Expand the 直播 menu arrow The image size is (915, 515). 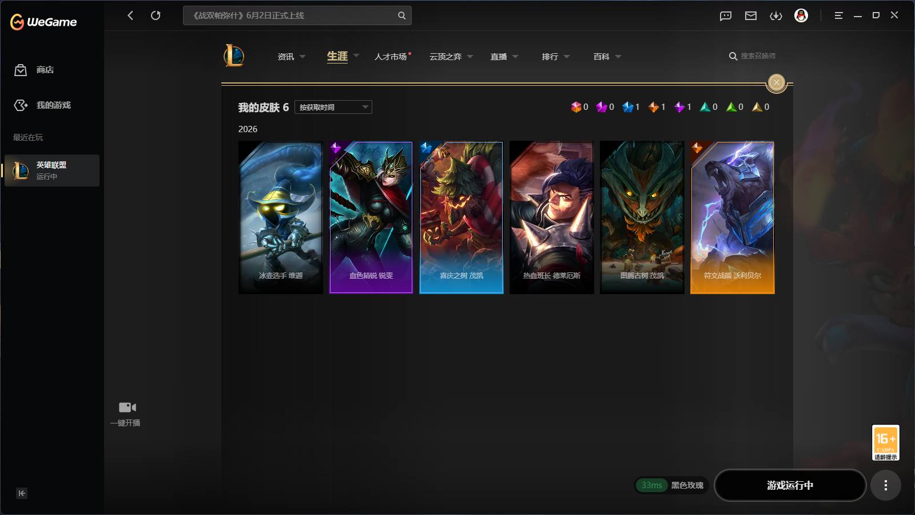click(x=515, y=57)
